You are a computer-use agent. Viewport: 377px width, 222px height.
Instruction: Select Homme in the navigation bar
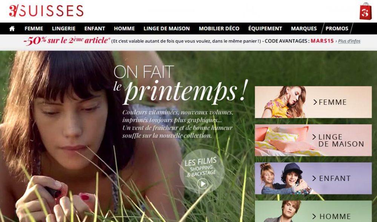point(124,29)
